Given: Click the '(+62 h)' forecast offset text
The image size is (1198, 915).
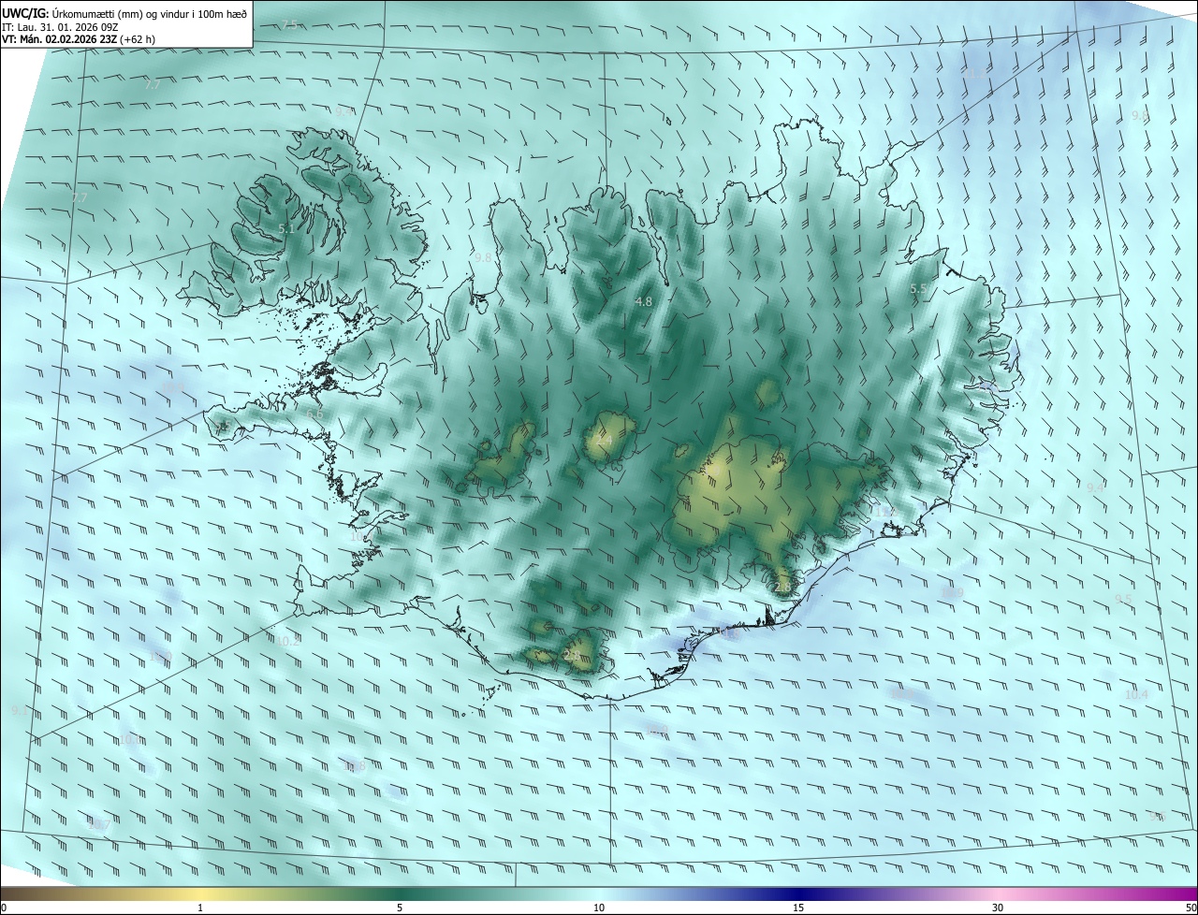Looking at the screenshot, I should (x=138, y=39).
